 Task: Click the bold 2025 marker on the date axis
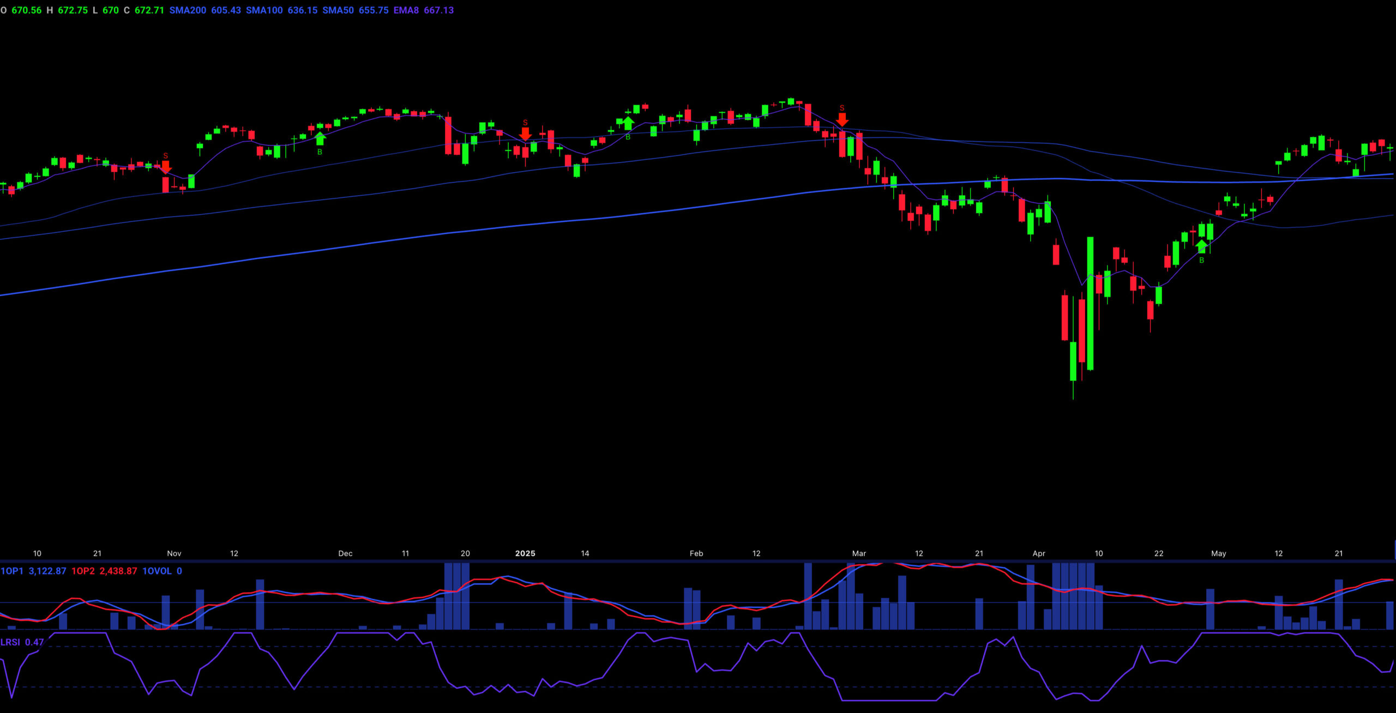pos(525,553)
